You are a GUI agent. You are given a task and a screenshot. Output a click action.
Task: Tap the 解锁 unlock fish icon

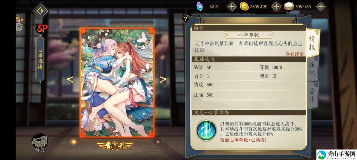point(40,143)
